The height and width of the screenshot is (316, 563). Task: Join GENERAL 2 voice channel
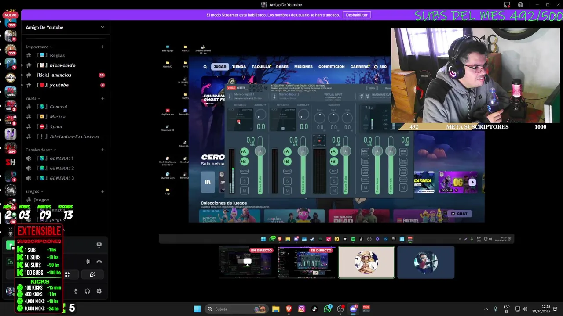point(65,168)
